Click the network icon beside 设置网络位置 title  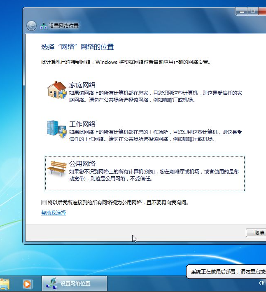[x=43, y=26]
